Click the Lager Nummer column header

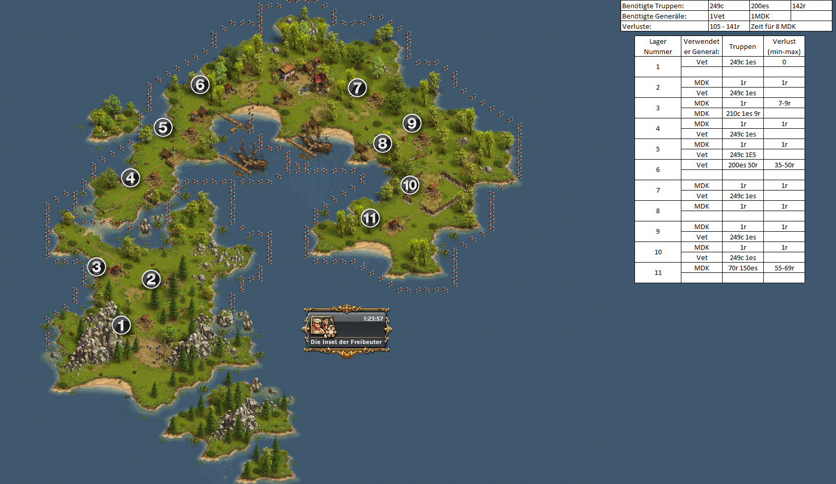pos(658,46)
